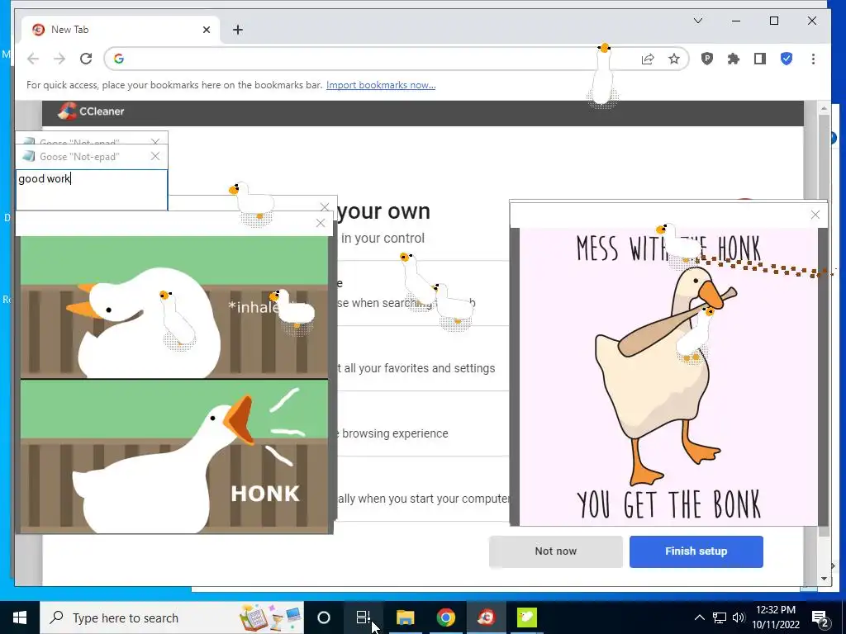Close the Mess with the Honk meme window
The width and height of the screenshot is (846, 634).
[x=815, y=215]
